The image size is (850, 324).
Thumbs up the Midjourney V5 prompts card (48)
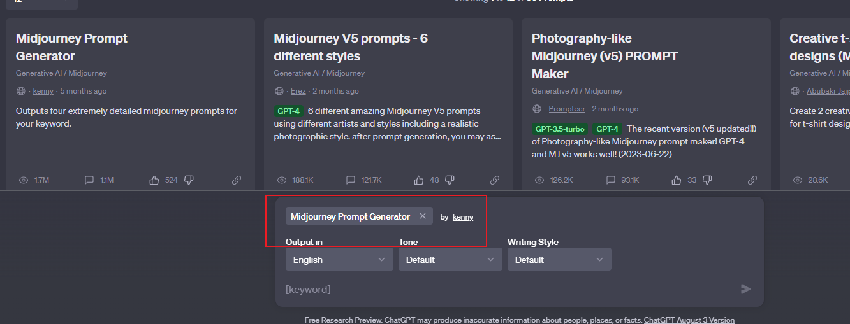[x=418, y=180]
